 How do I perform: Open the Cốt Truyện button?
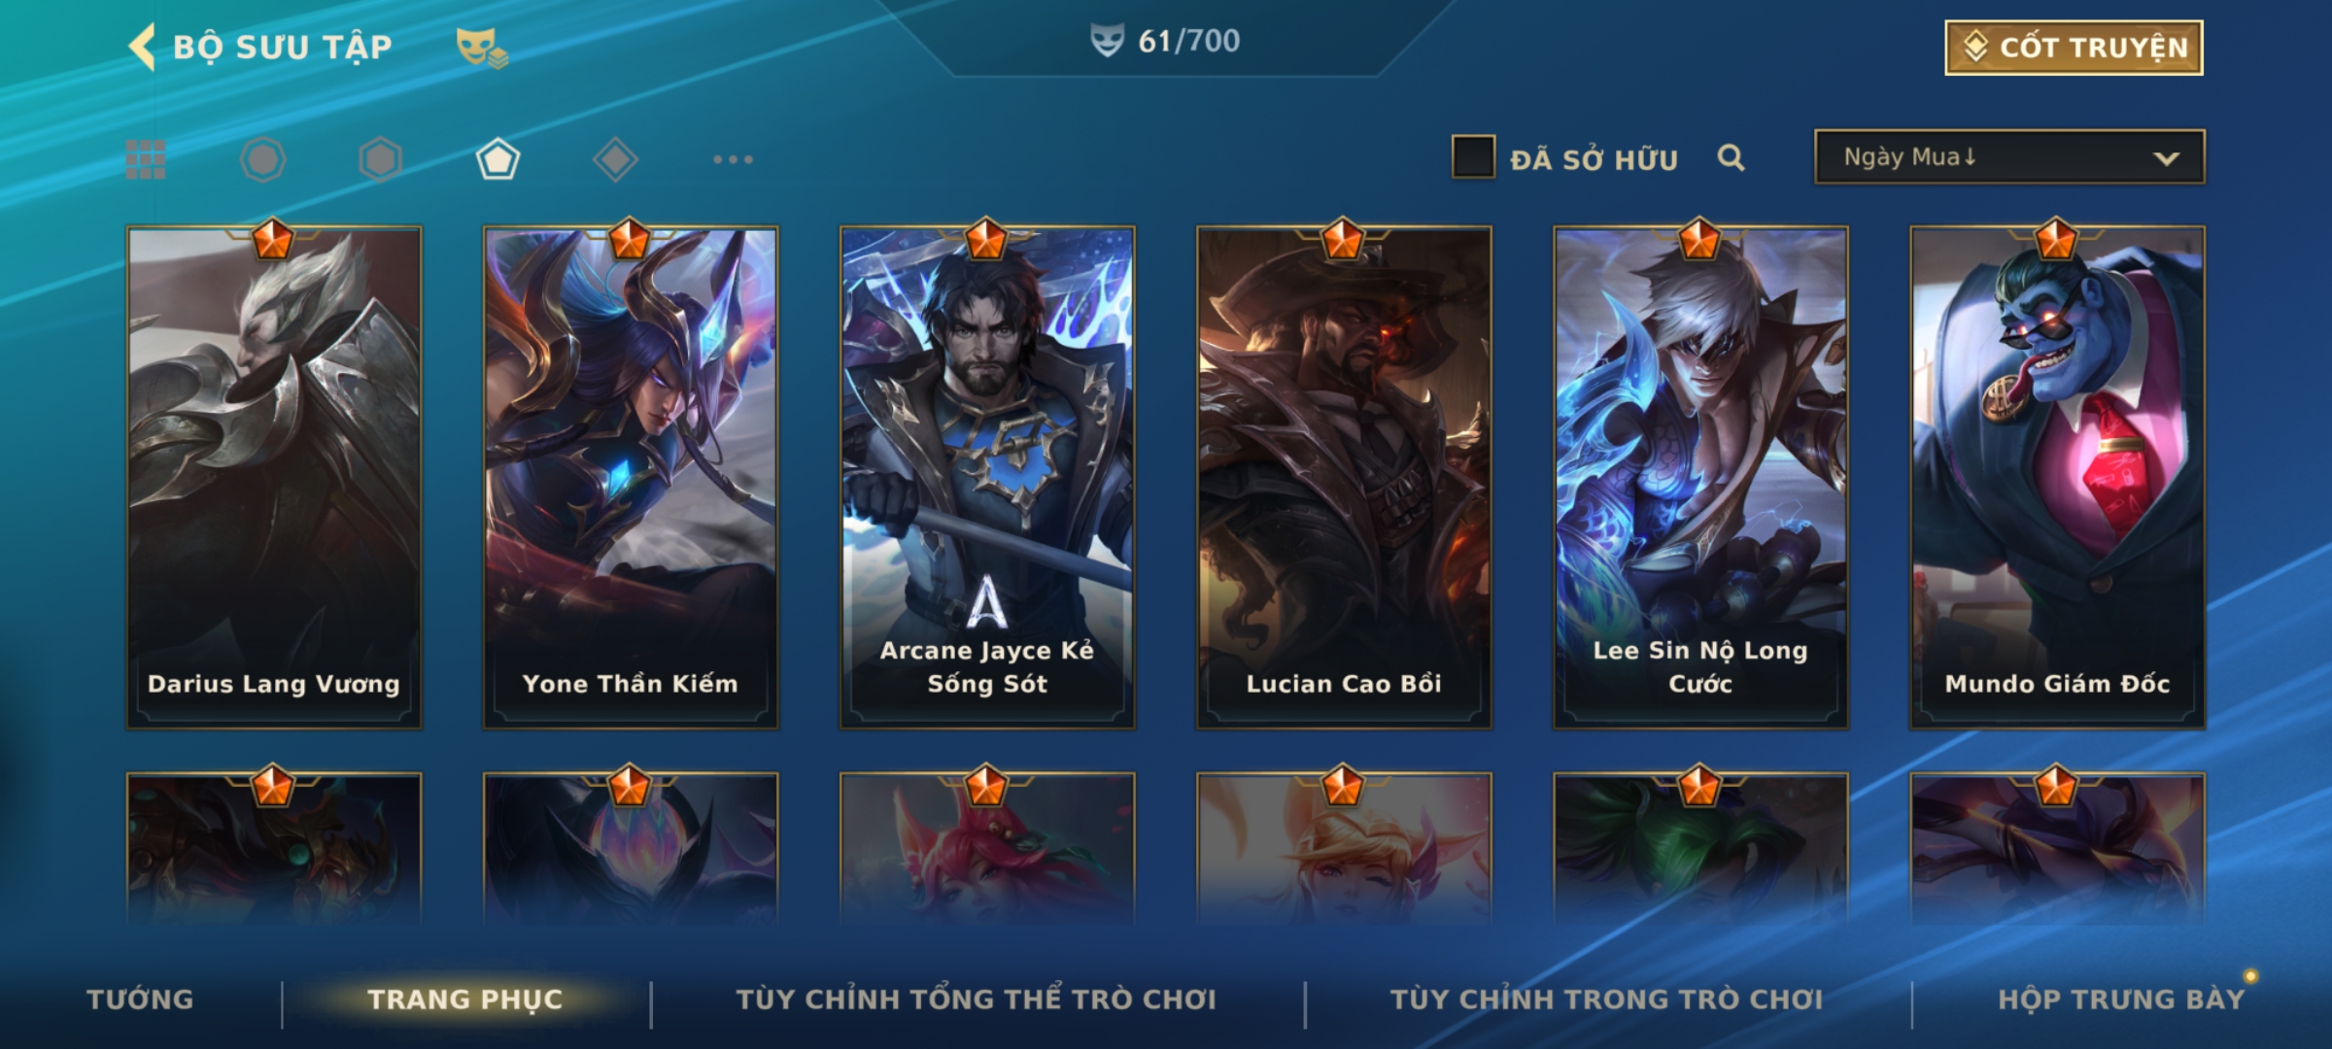click(x=2074, y=47)
